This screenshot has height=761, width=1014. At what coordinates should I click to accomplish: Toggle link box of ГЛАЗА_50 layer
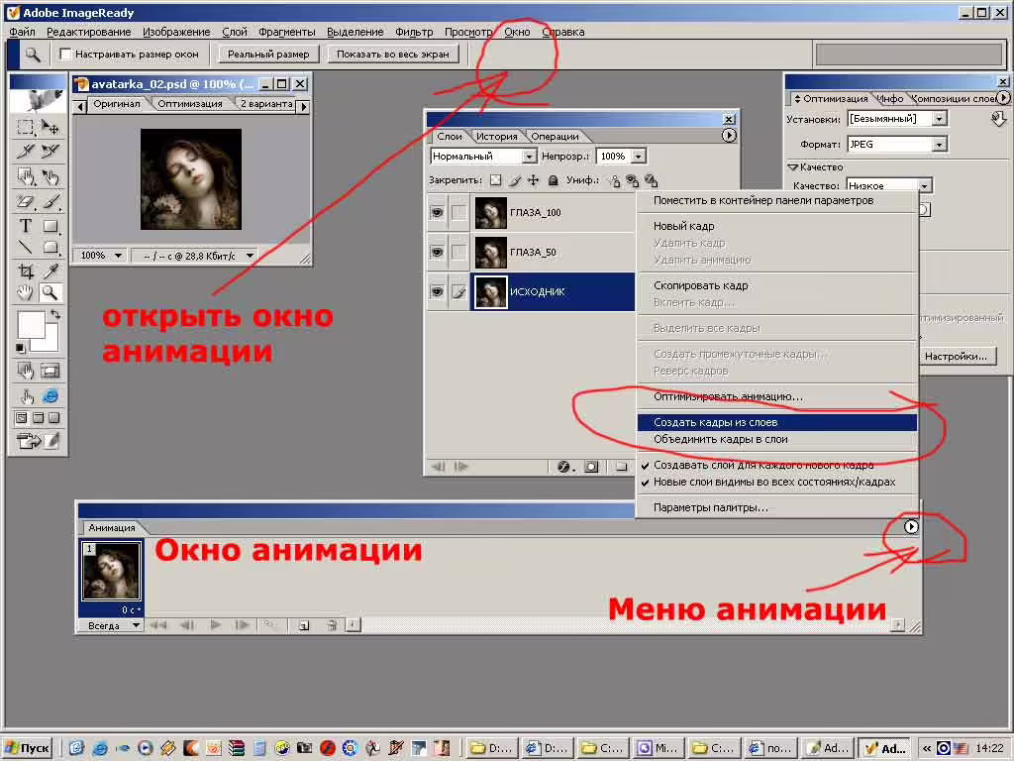click(x=459, y=252)
